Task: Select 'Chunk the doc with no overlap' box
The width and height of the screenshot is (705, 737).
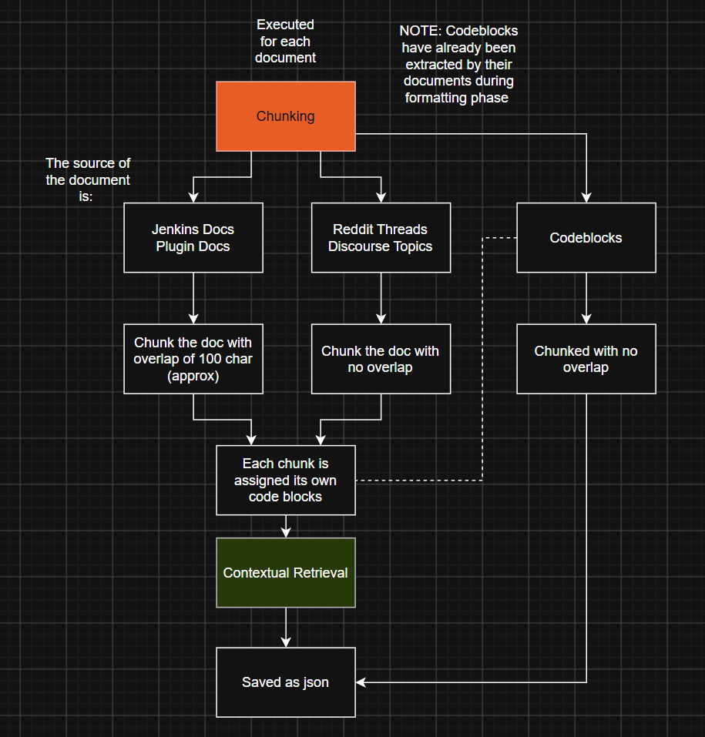Action: tap(381, 359)
